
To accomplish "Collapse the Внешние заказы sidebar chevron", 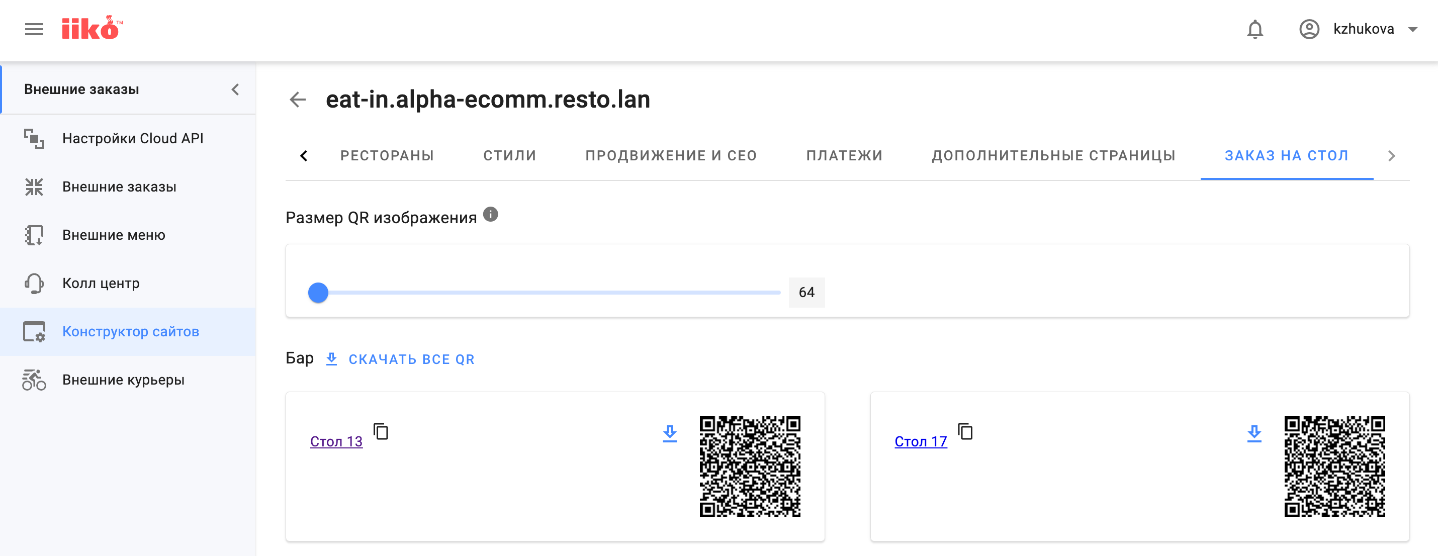I will click(235, 89).
